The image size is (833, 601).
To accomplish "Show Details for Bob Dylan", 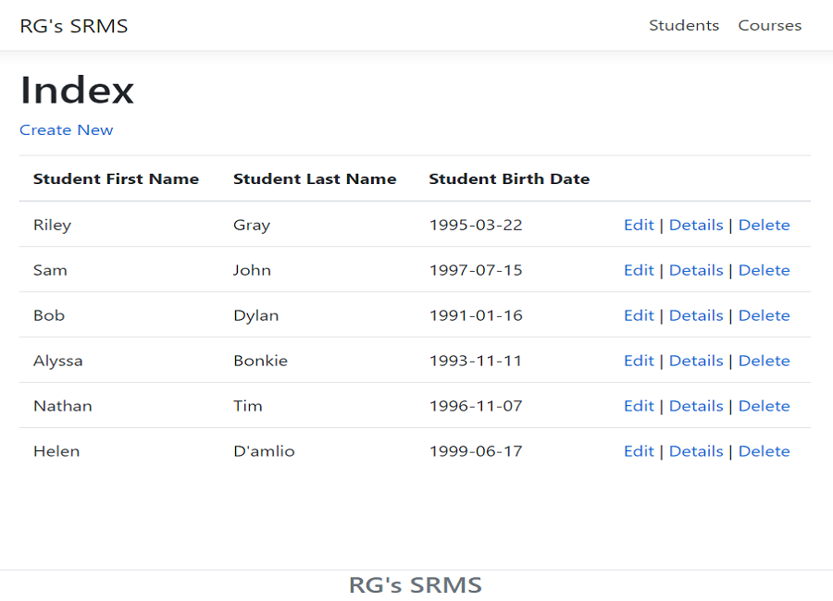I will (696, 315).
